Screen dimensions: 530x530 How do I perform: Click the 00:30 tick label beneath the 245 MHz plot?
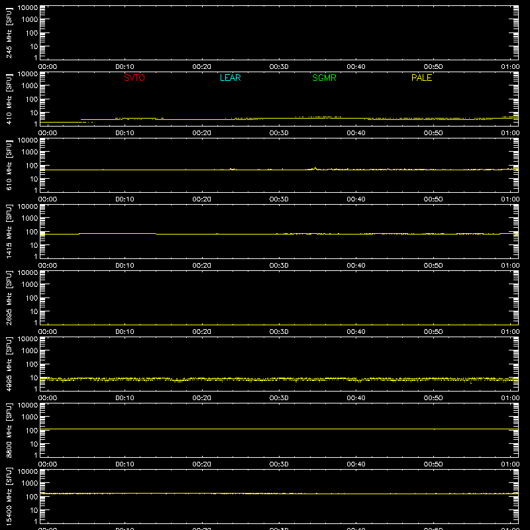pyautogui.click(x=279, y=67)
